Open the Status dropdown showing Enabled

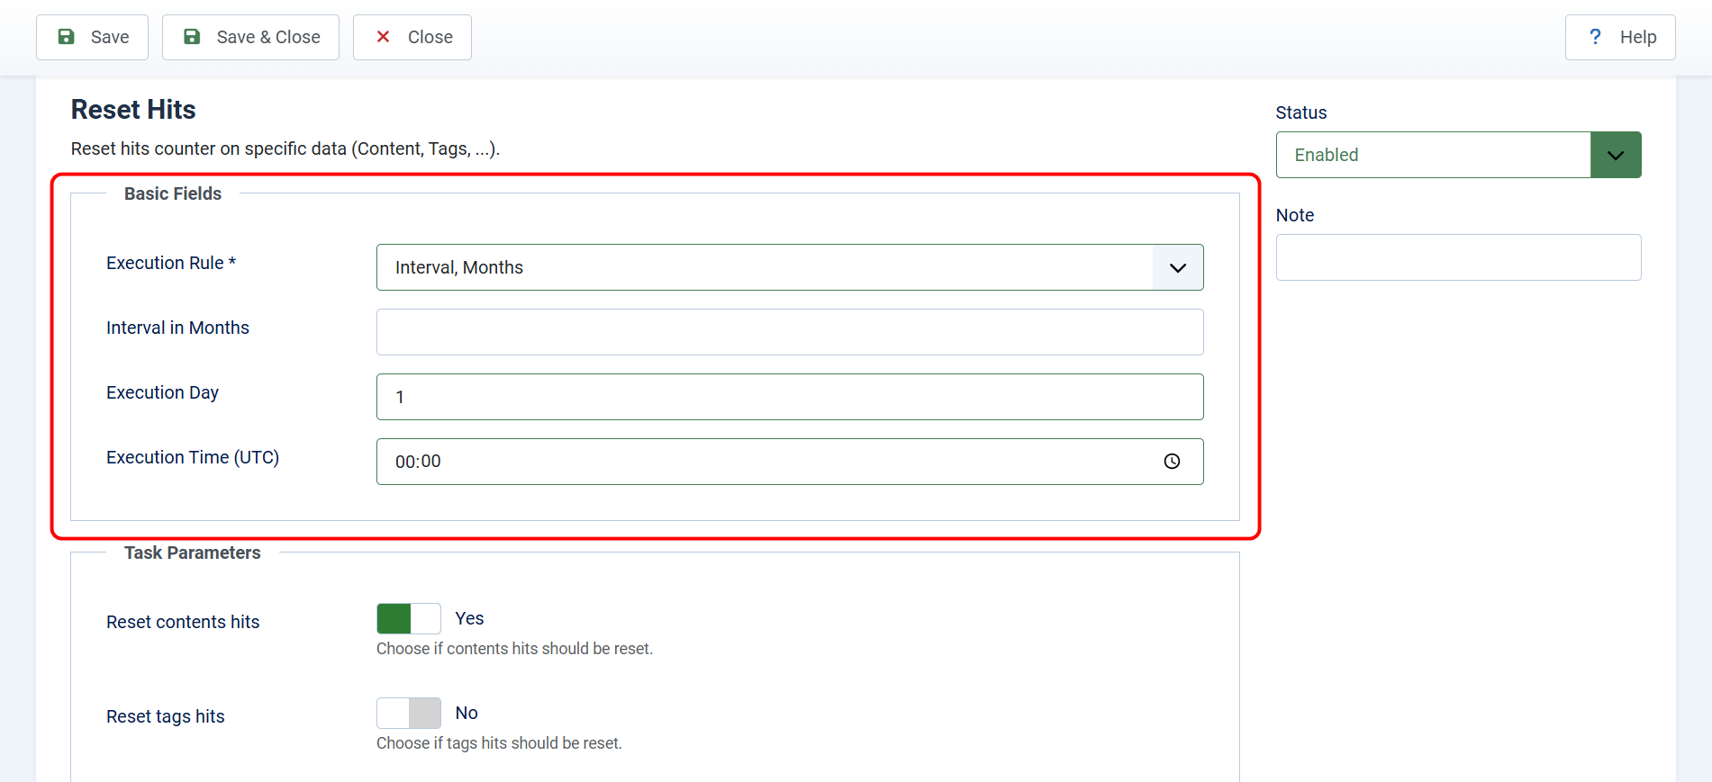tap(1458, 155)
